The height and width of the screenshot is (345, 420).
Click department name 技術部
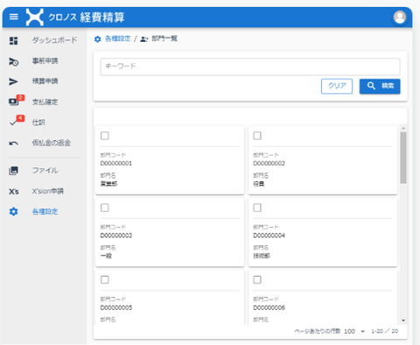coord(262,256)
